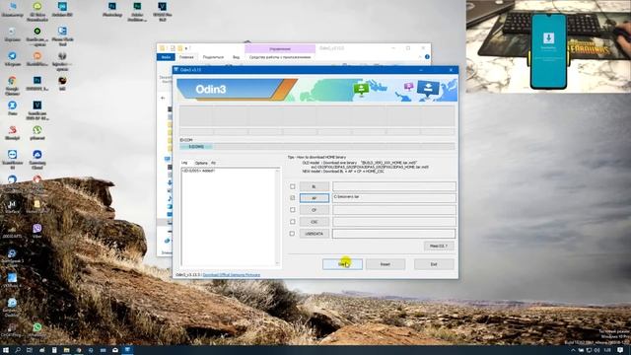Select the active Odin taskbar icon

(127, 350)
